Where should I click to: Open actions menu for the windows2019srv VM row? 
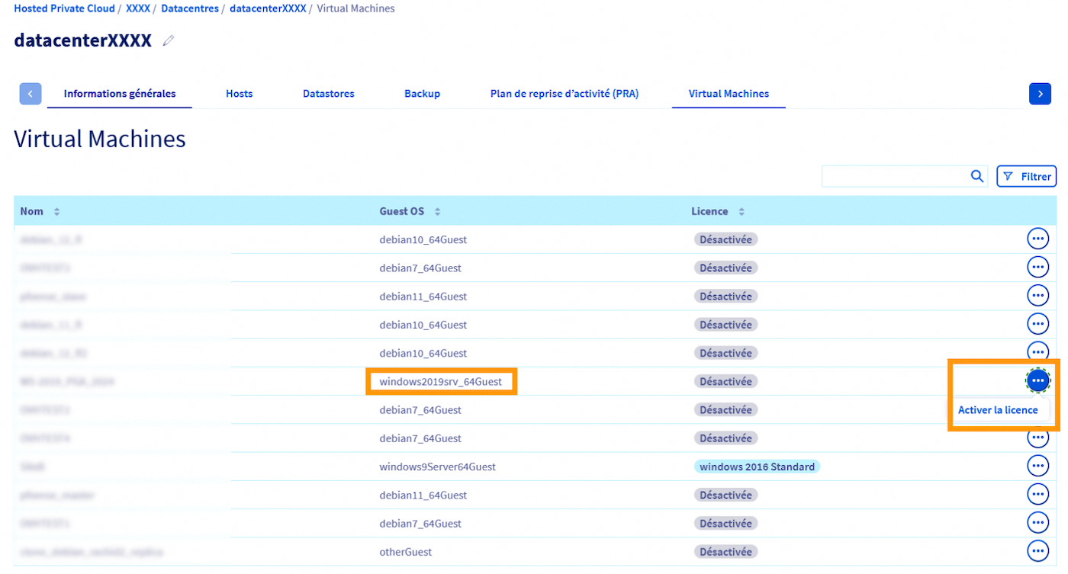pyautogui.click(x=1037, y=380)
